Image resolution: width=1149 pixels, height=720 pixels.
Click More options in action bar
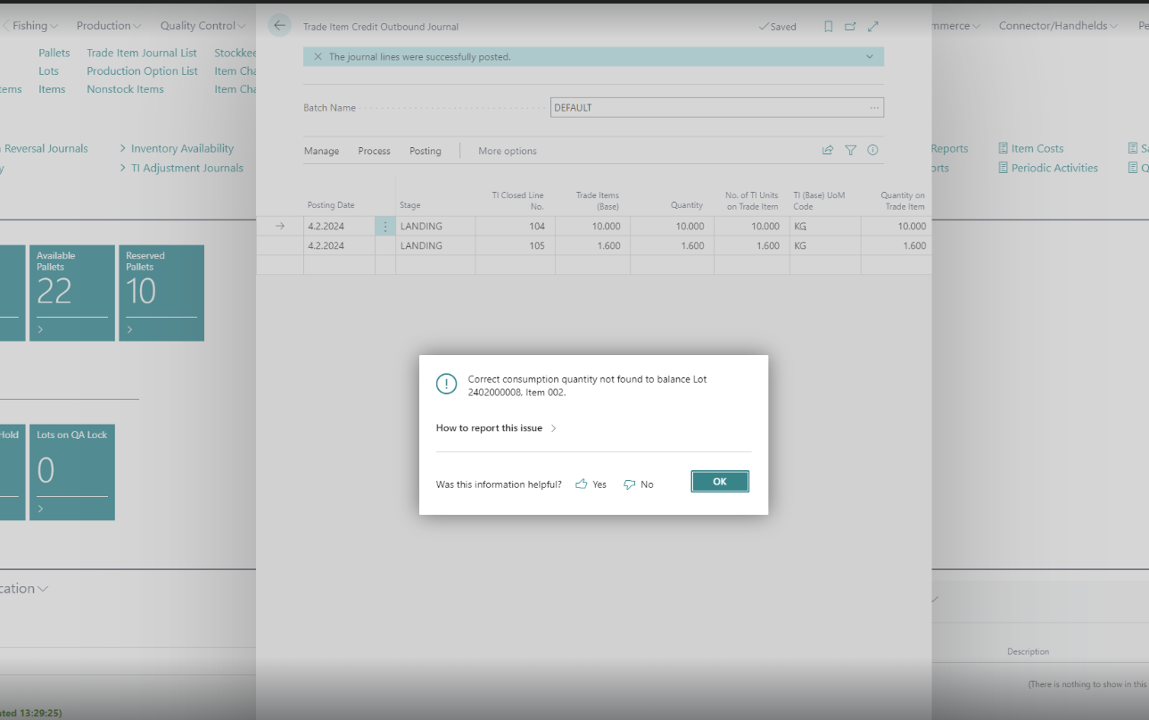pos(507,151)
